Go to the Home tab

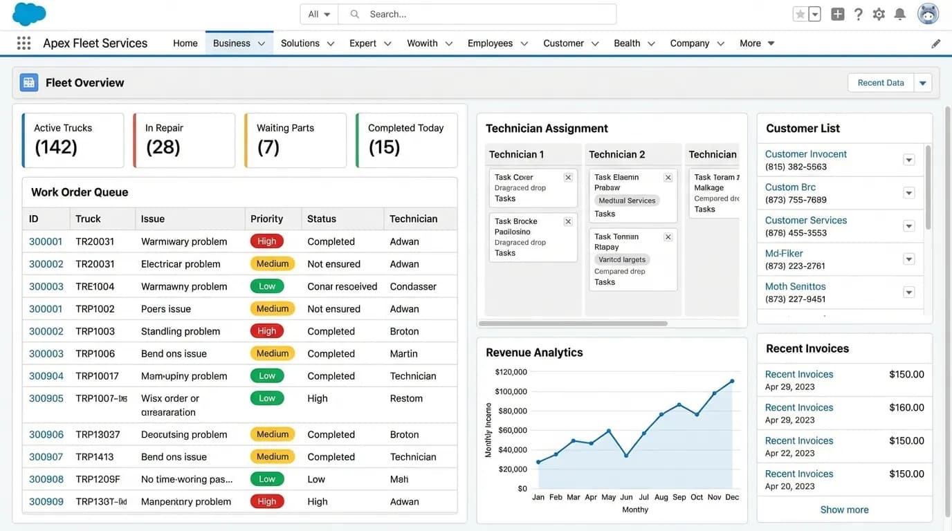(x=185, y=43)
